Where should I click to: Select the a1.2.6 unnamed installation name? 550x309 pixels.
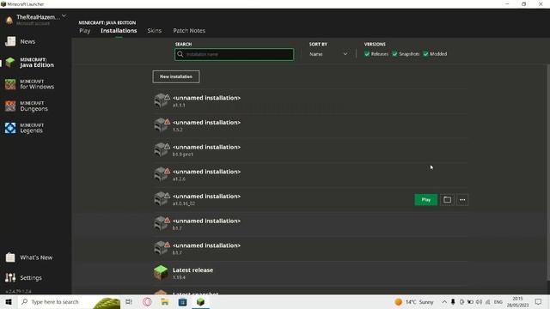pos(206,172)
